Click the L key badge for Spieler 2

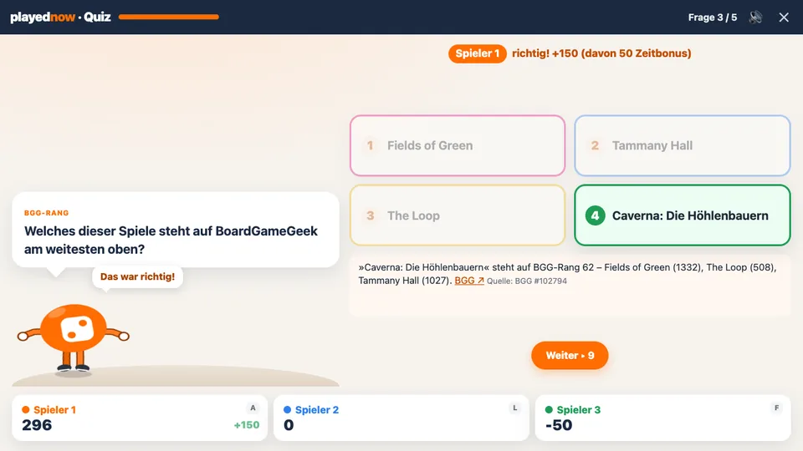[514, 408]
